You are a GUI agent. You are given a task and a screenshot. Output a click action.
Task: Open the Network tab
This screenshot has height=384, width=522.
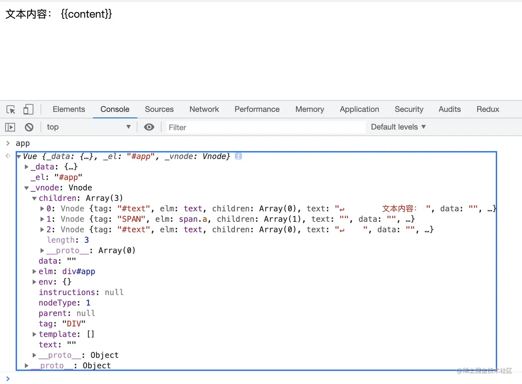[x=204, y=109]
